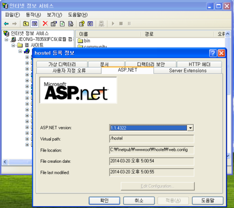This screenshot has width=234, height=208.
Task: Click the red X Delete toolbar icon
Action: [45, 24]
